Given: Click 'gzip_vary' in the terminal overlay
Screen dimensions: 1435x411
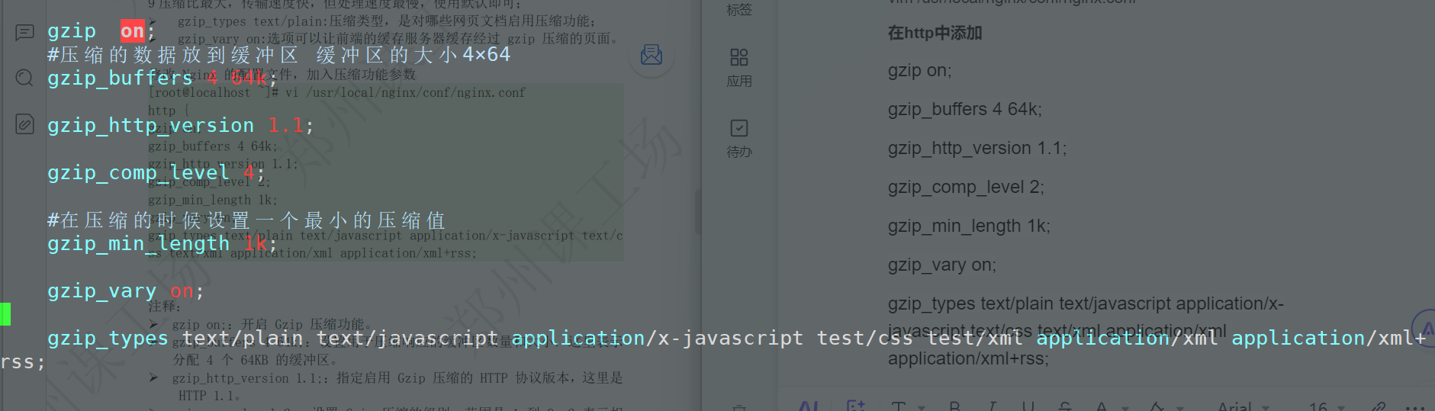Looking at the screenshot, I should coord(101,291).
